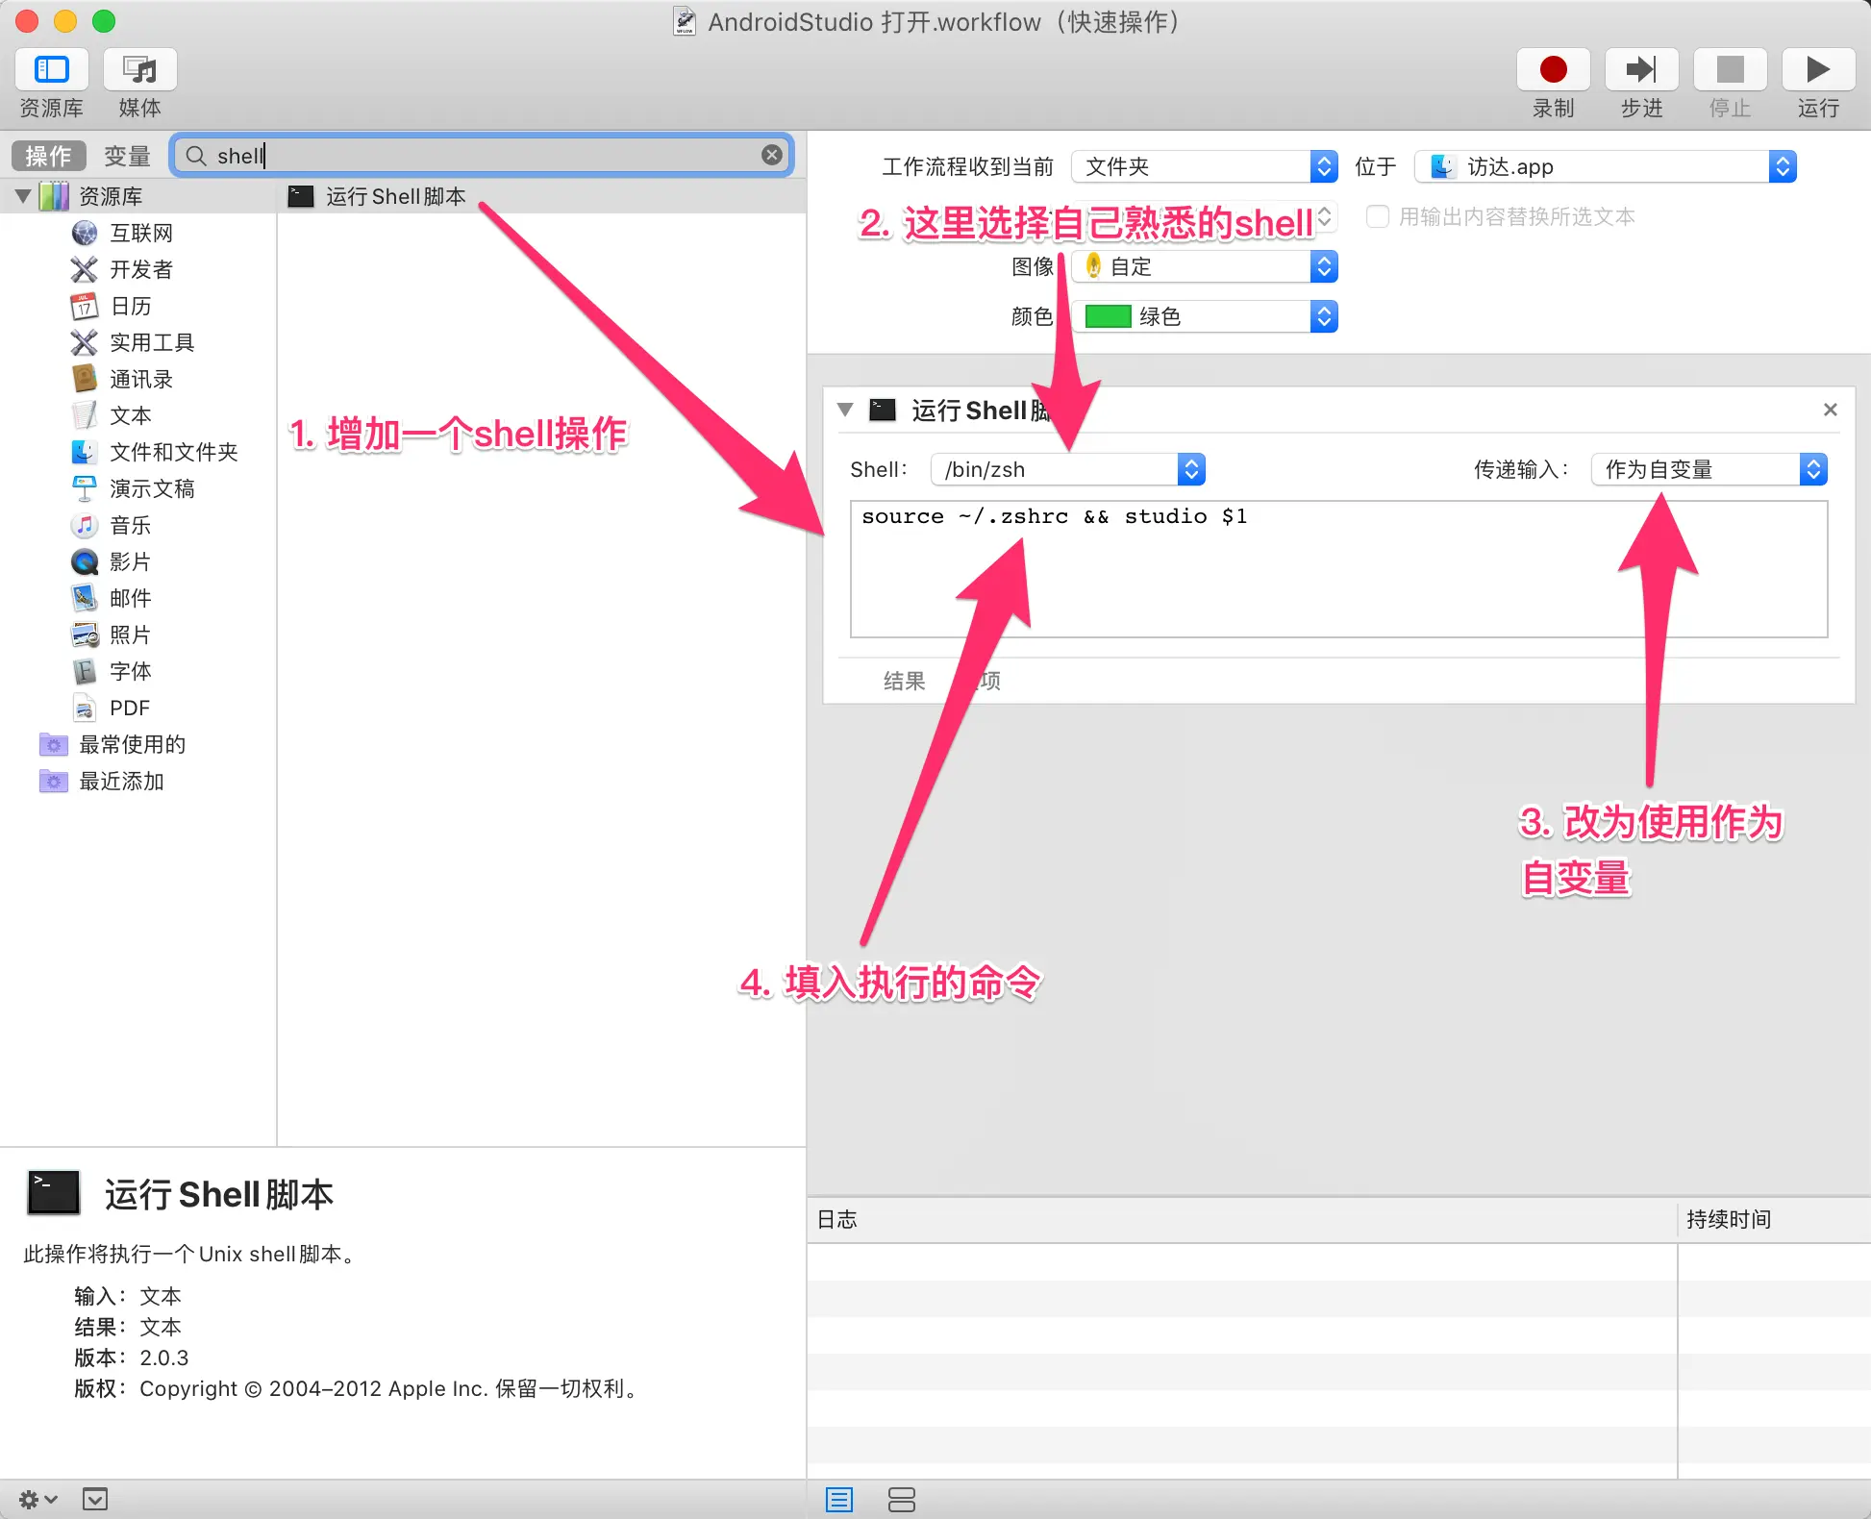Collapse the 资源库 tree triangle
Screen dimensions: 1871x1519
pos(23,196)
